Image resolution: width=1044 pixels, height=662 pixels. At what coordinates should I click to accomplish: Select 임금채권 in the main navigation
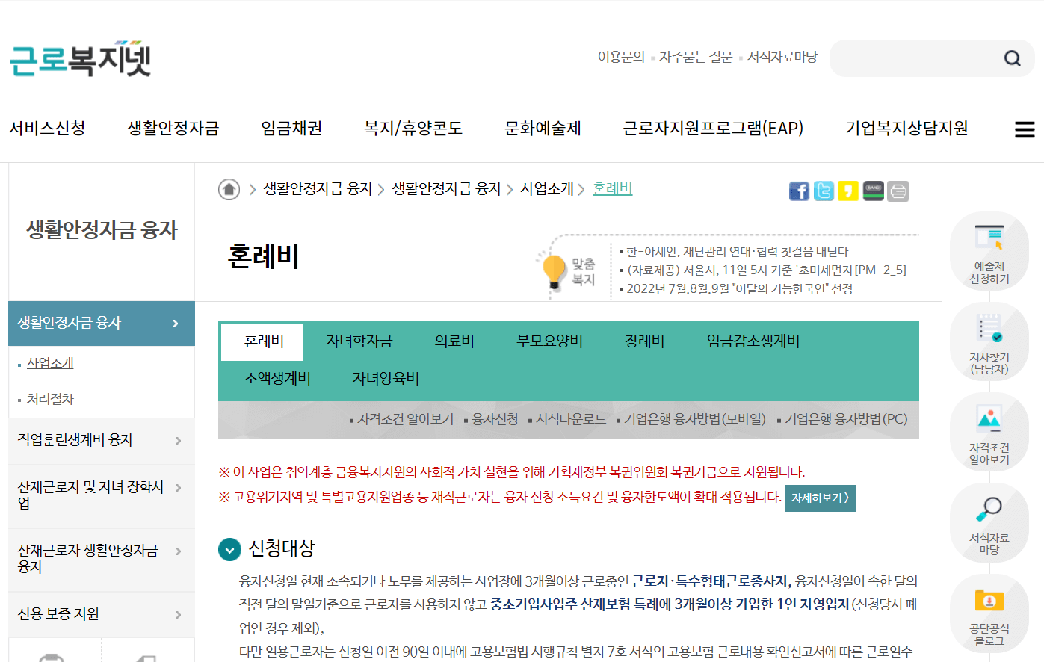[x=291, y=128]
